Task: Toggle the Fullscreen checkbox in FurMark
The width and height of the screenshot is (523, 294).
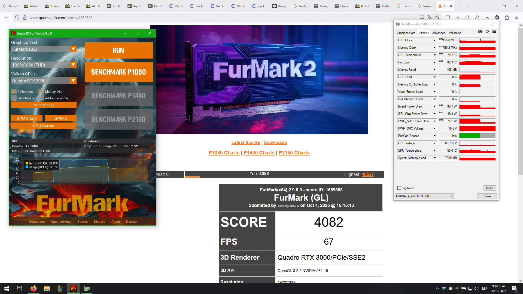Action: (x=14, y=92)
